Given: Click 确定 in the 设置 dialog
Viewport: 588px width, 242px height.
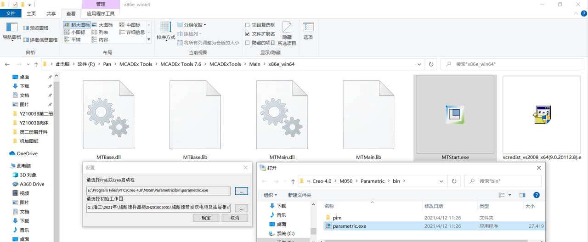Looking at the screenshot, I should (x=206, y=218).
